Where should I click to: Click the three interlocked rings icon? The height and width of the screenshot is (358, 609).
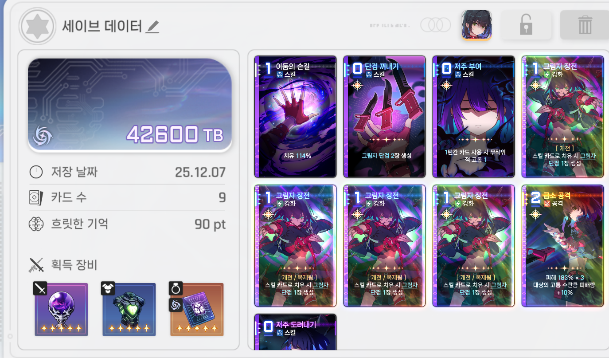click(x=435, y=25)
